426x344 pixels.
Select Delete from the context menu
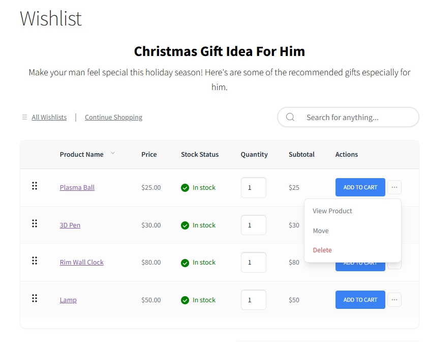pos(322,250)
